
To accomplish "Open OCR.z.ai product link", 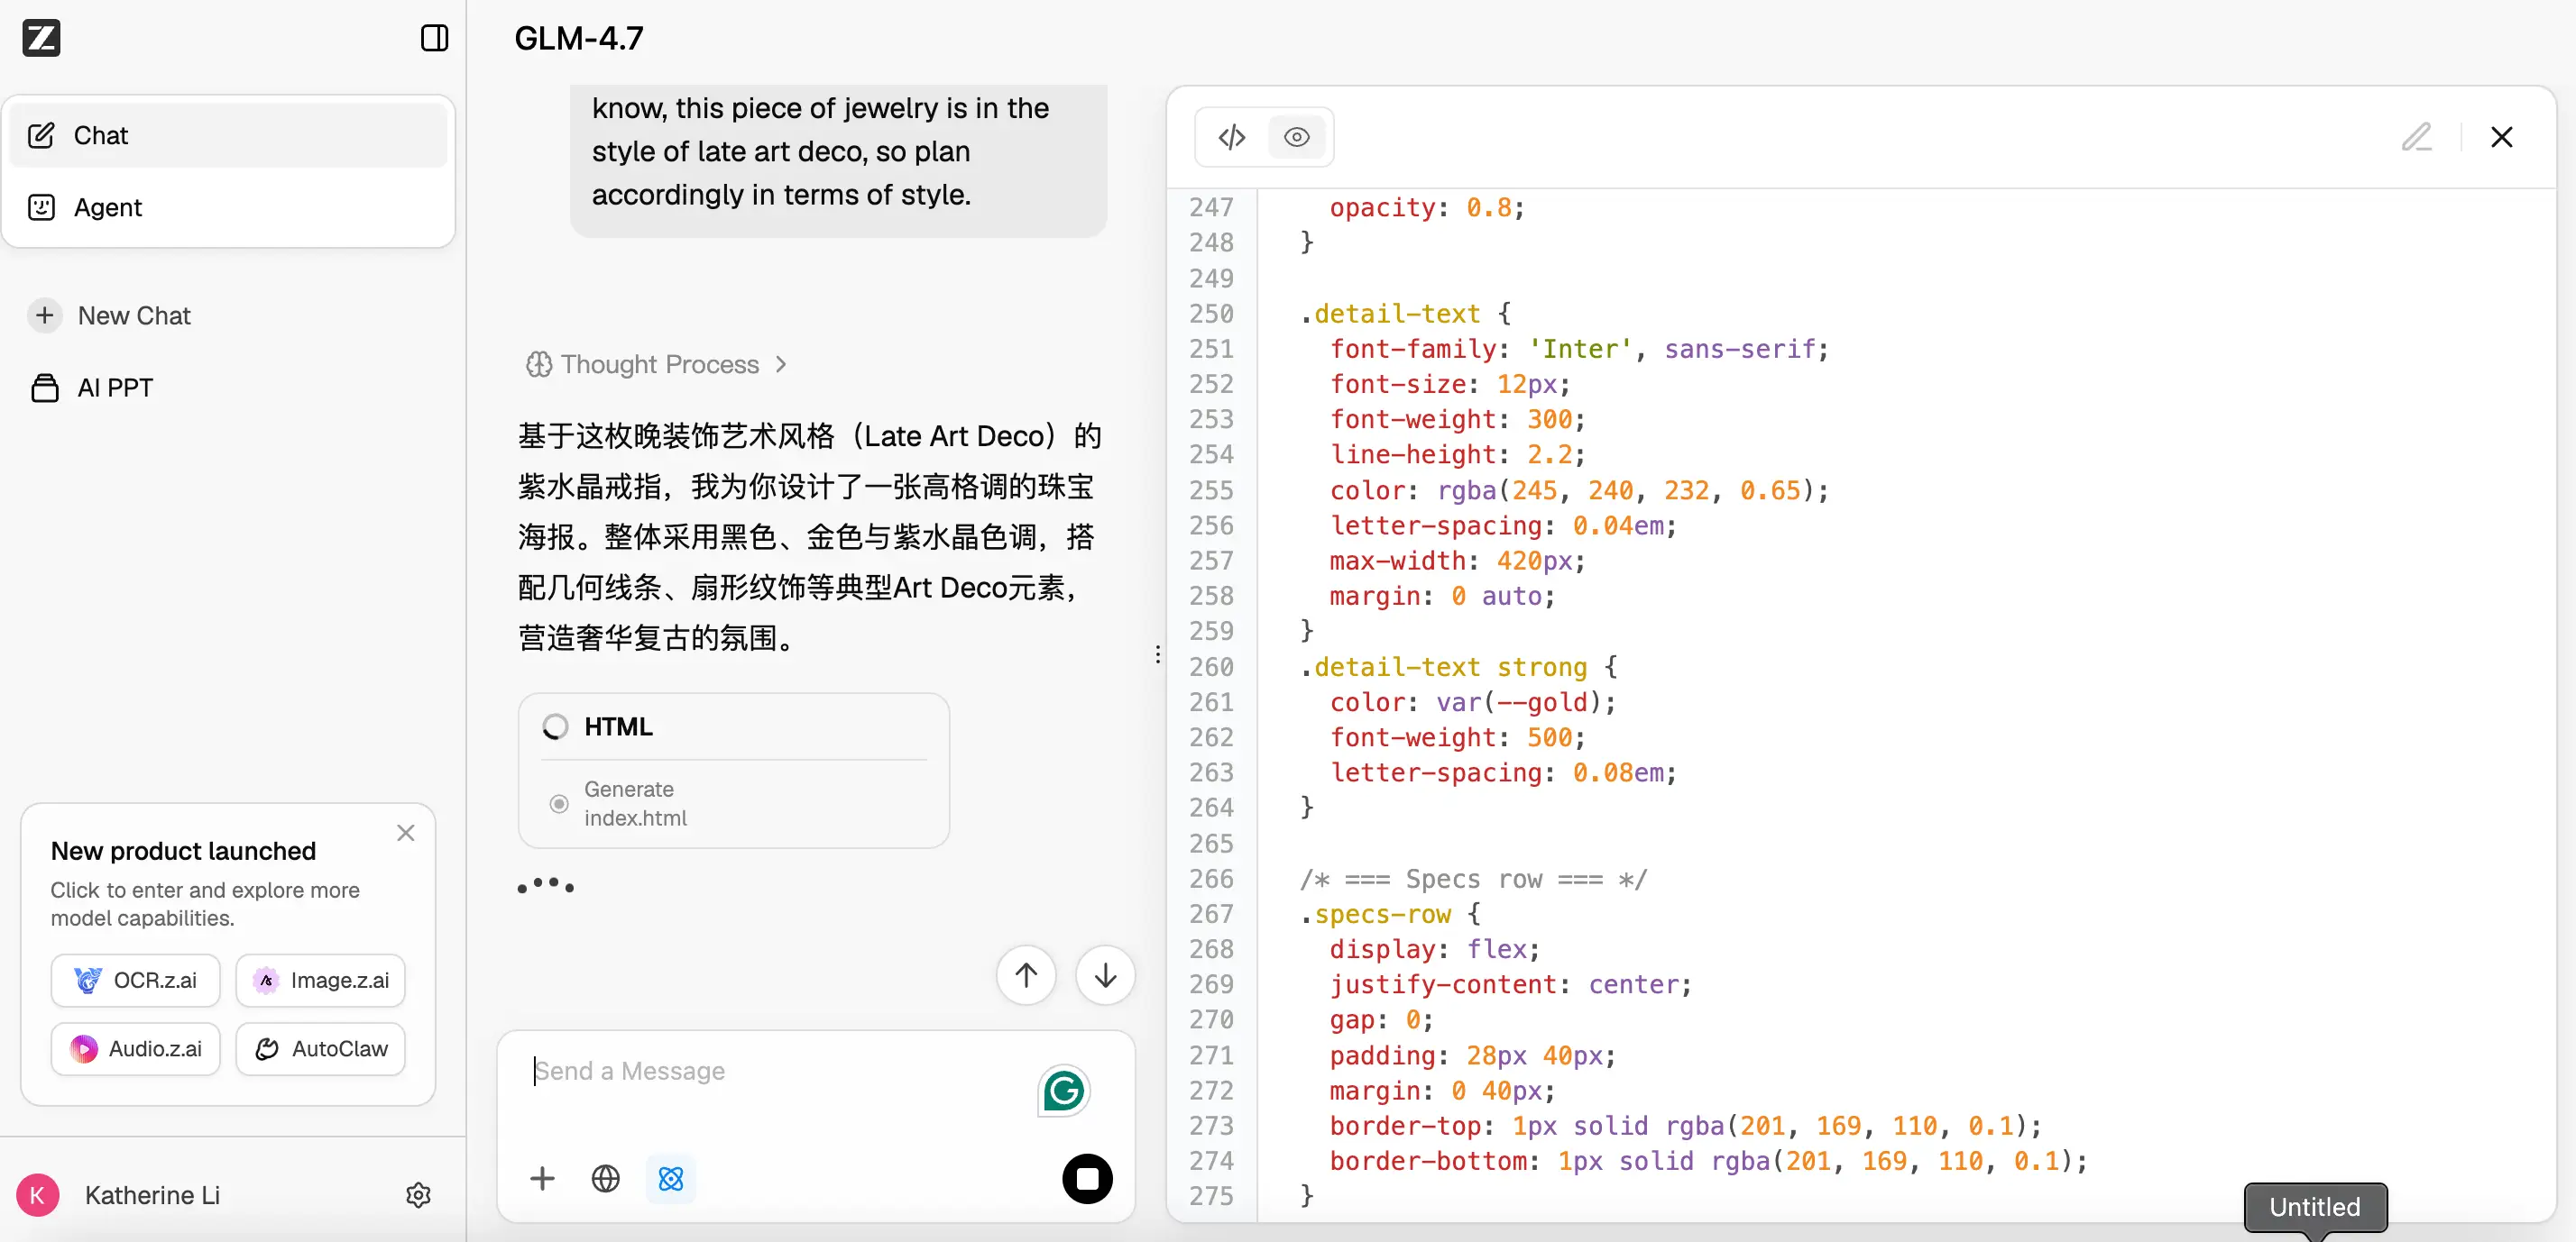I will tap(135, 981).
